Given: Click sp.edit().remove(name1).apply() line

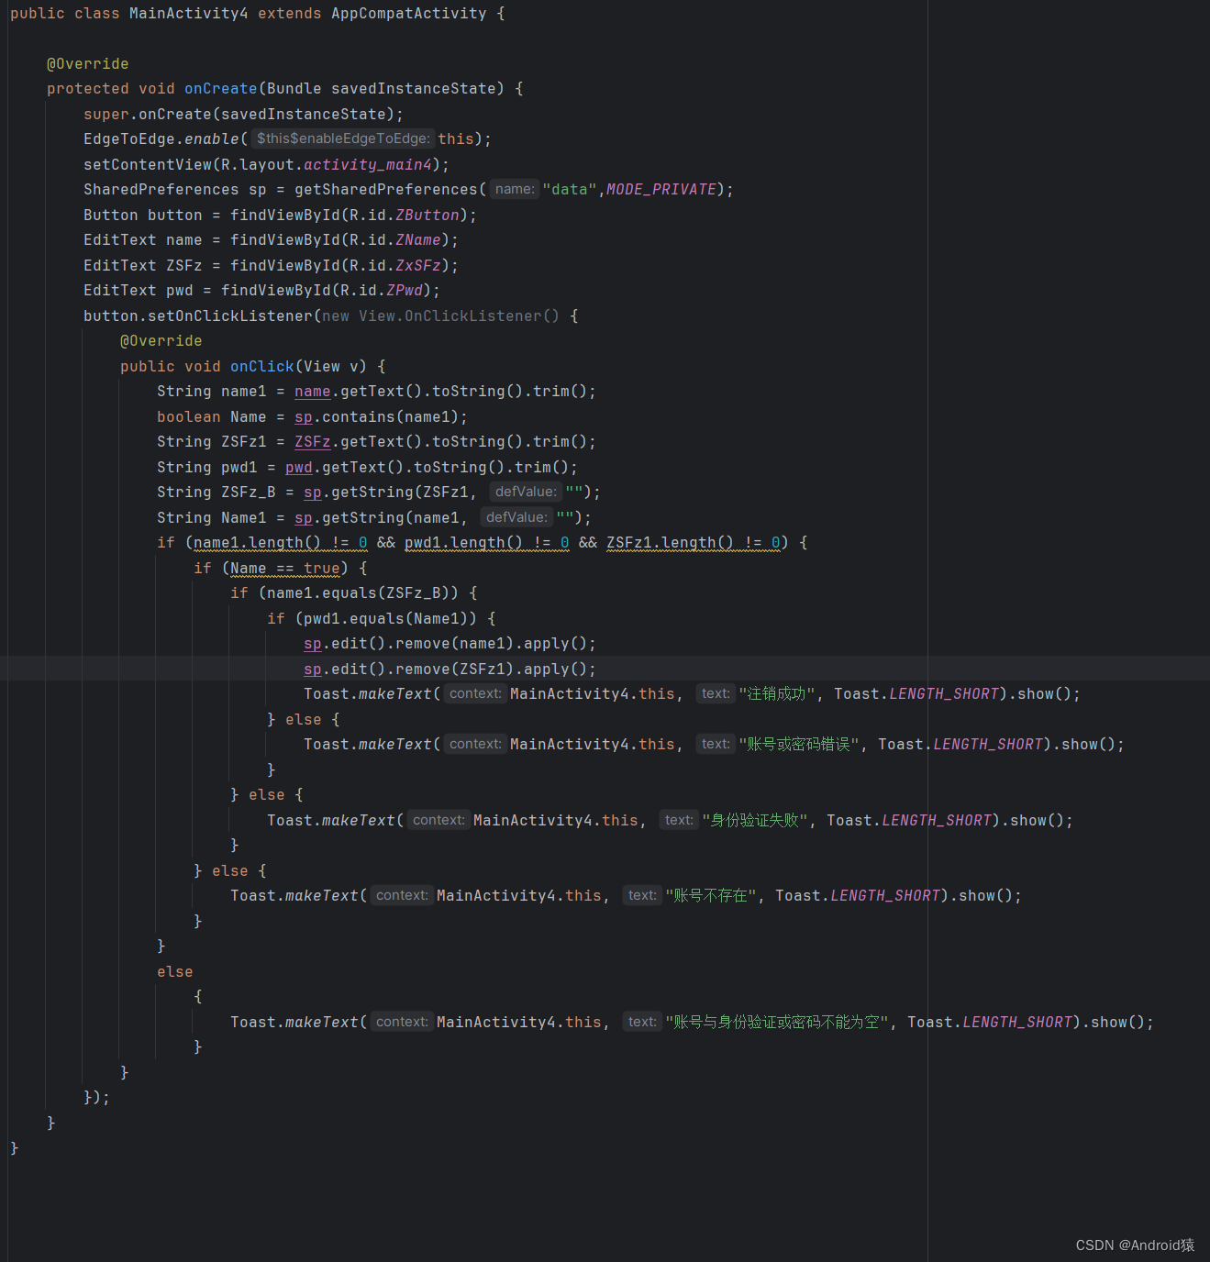Looking at the screenshot, I should (450, 643).
